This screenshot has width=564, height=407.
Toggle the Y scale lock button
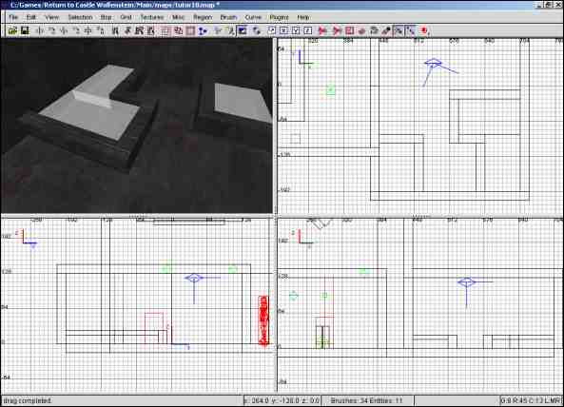pyautogui.click(x=296, y=31)
